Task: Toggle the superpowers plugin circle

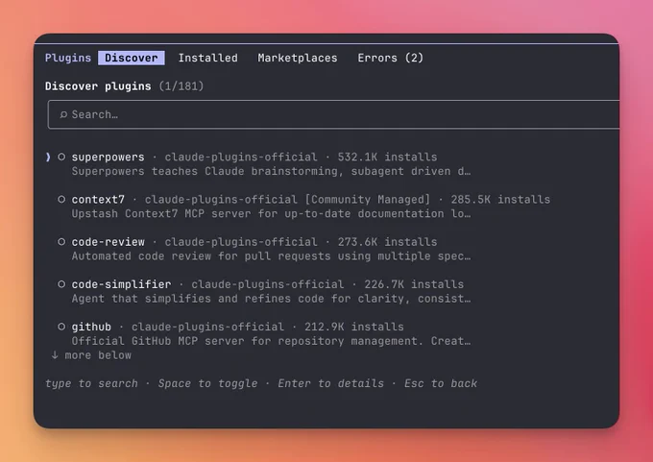Action: [x=61, y=158]
